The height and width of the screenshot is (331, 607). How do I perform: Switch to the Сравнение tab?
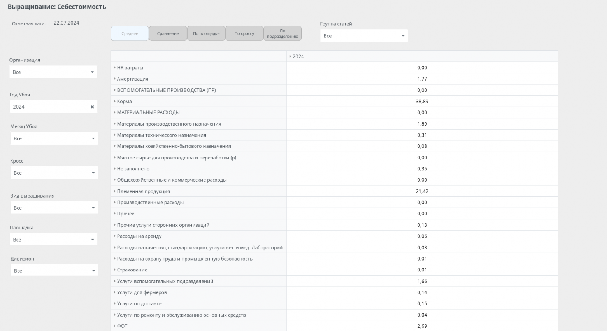[168, 33]
